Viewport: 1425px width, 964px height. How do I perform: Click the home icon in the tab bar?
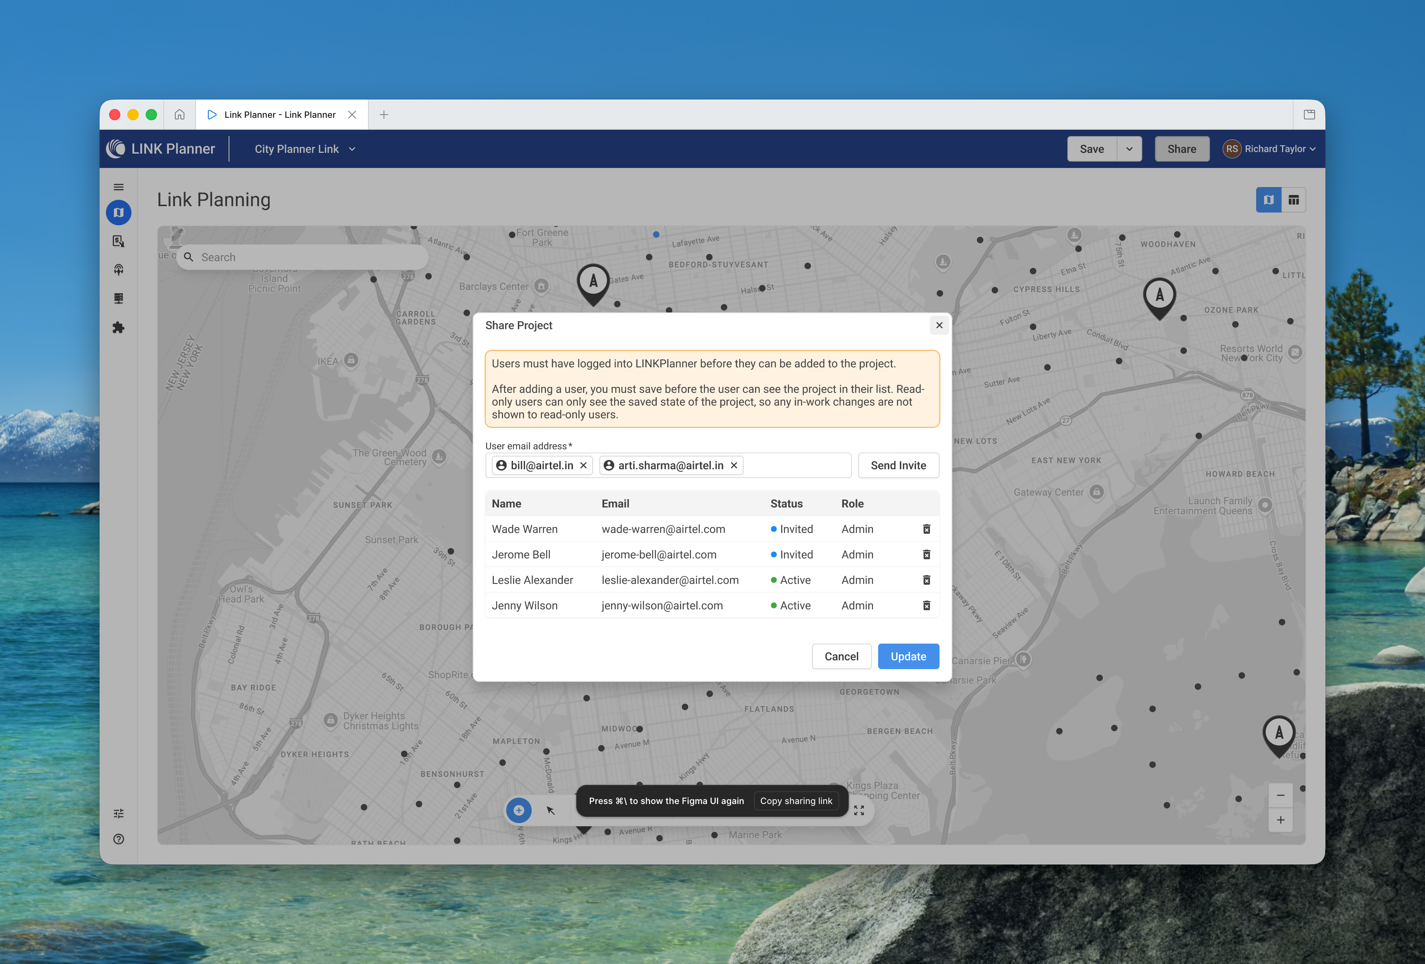coord(179,115)
